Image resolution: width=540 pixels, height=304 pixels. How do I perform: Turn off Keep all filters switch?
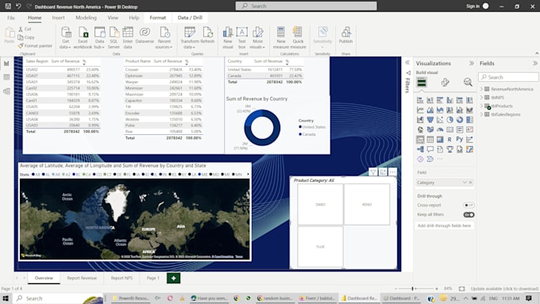(x=469, y=214)
